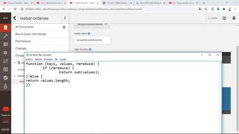Click translate page icon in address bar
239x134 pixels.
(x=200, y=9)
